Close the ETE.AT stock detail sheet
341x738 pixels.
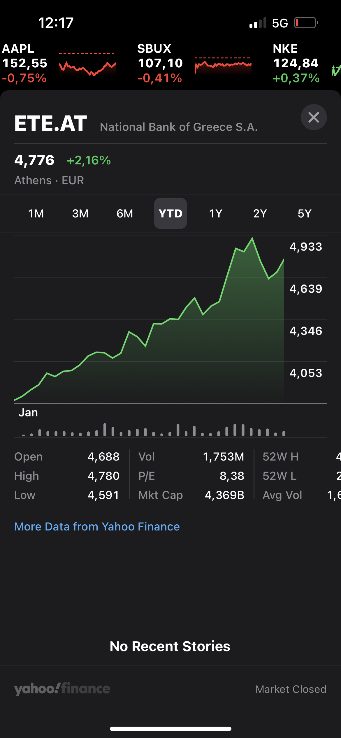(x=314, y=117)
